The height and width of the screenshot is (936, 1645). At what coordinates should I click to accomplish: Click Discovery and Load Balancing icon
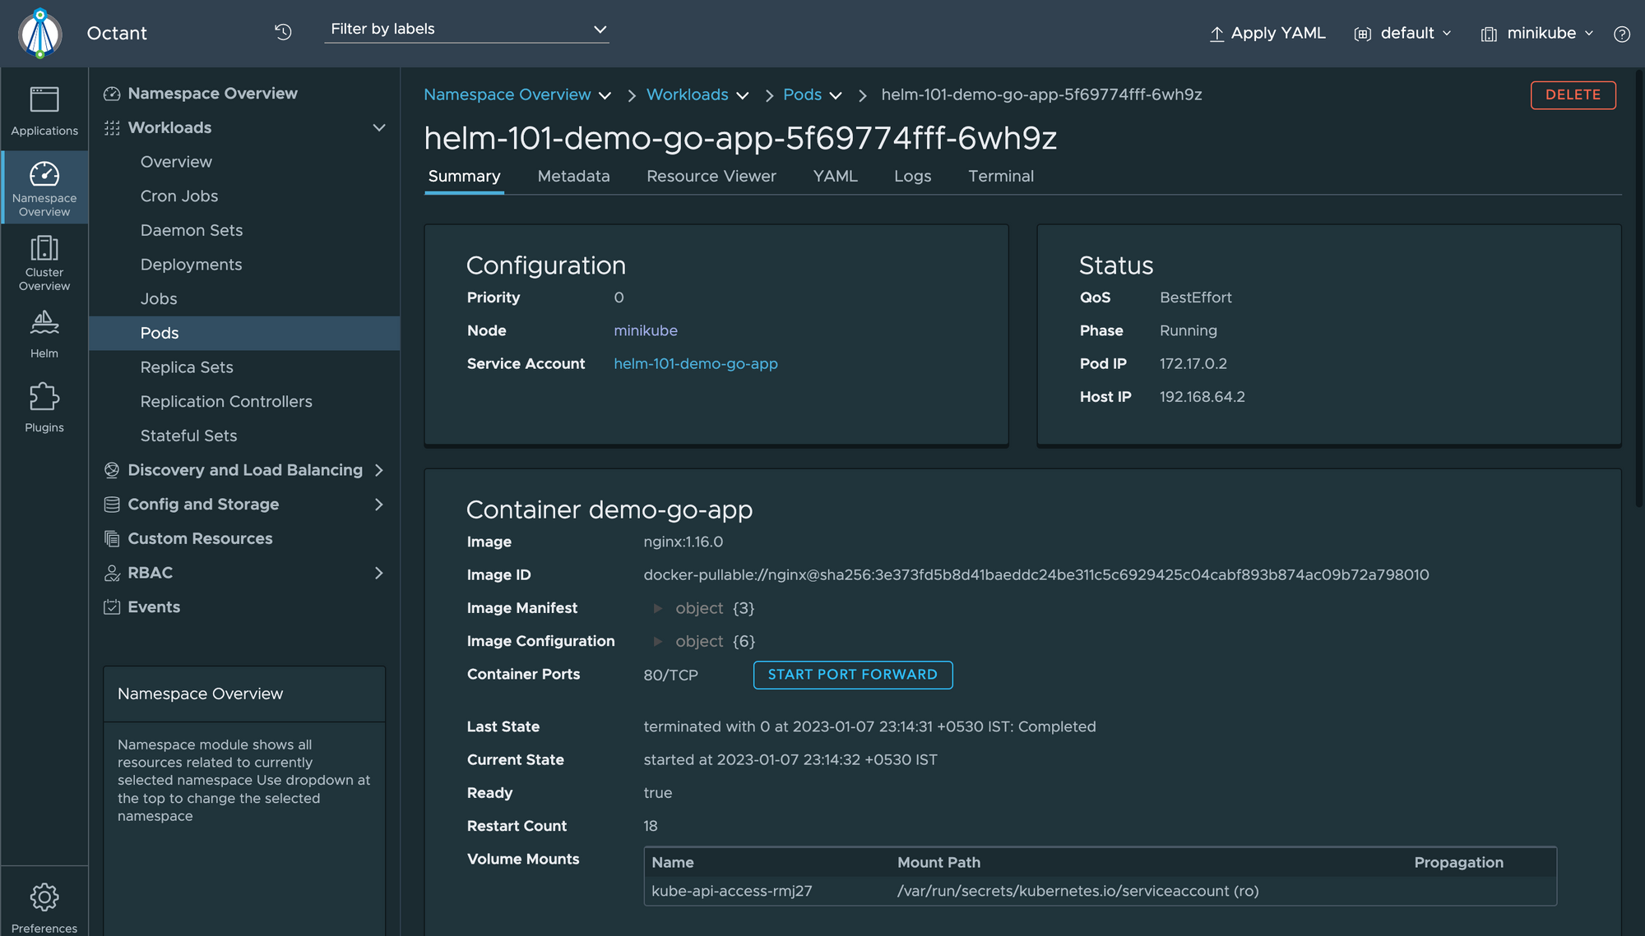(112, 470)
